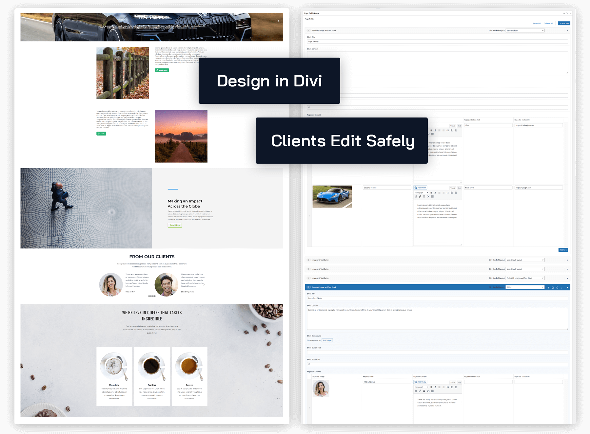The height and width of the screenshot is (434, 590).
Task: Click Add Image under Block Background
Action: point(327,340)
